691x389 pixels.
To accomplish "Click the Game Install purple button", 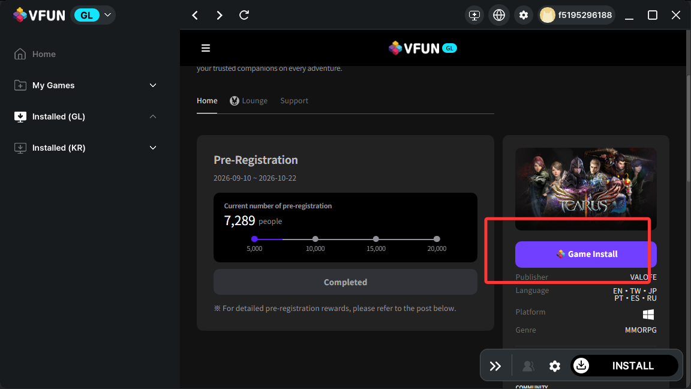I will [585, 254].
